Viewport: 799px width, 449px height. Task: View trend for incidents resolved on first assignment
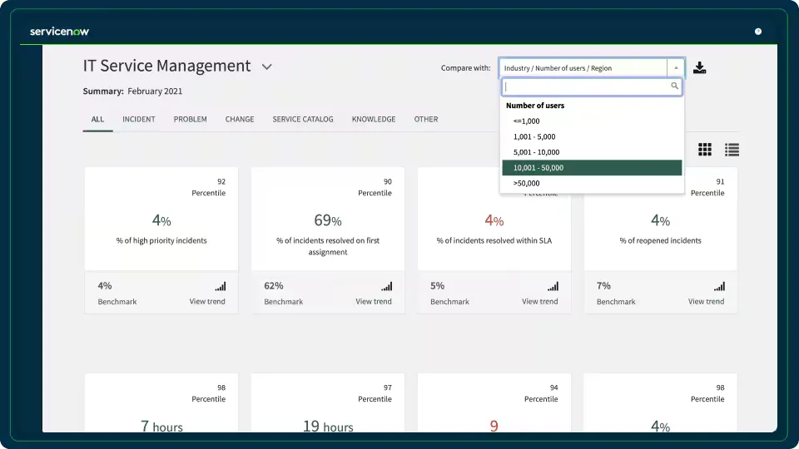click(x=374, y=301)
